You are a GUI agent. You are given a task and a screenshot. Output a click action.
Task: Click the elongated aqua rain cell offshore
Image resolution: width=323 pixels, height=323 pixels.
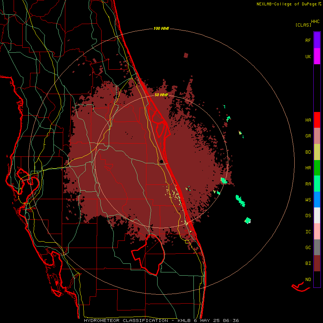point(240,201)
